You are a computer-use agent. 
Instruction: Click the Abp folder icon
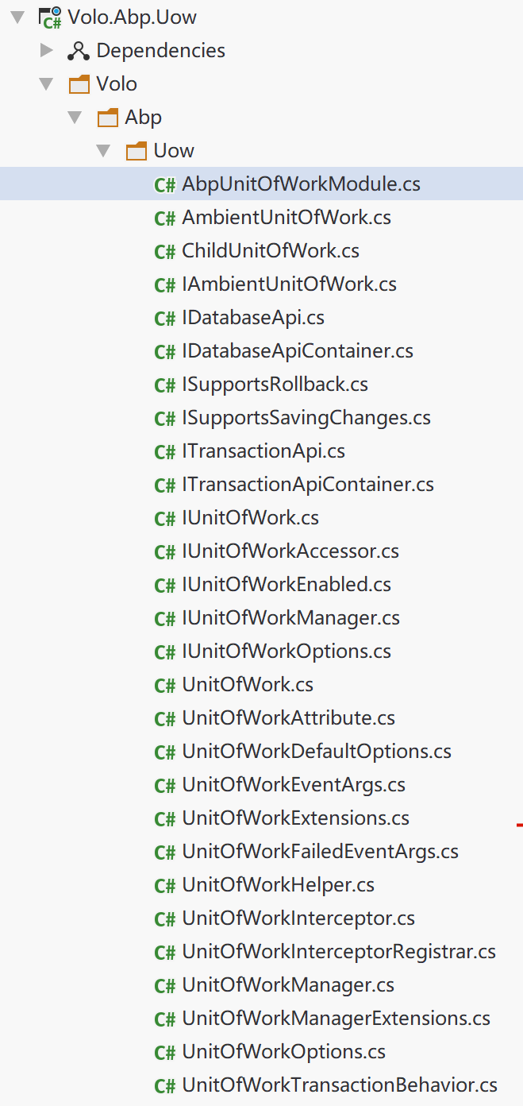(107, 118)
